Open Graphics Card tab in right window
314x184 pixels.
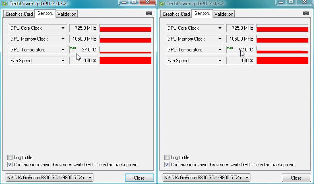(176, 14)
